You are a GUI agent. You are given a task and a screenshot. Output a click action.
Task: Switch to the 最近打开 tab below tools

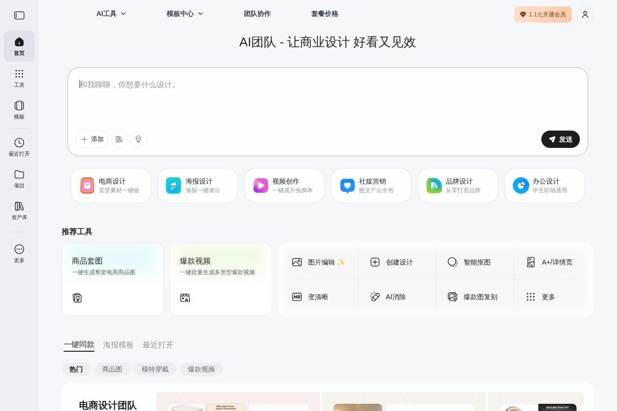(158, 345)
